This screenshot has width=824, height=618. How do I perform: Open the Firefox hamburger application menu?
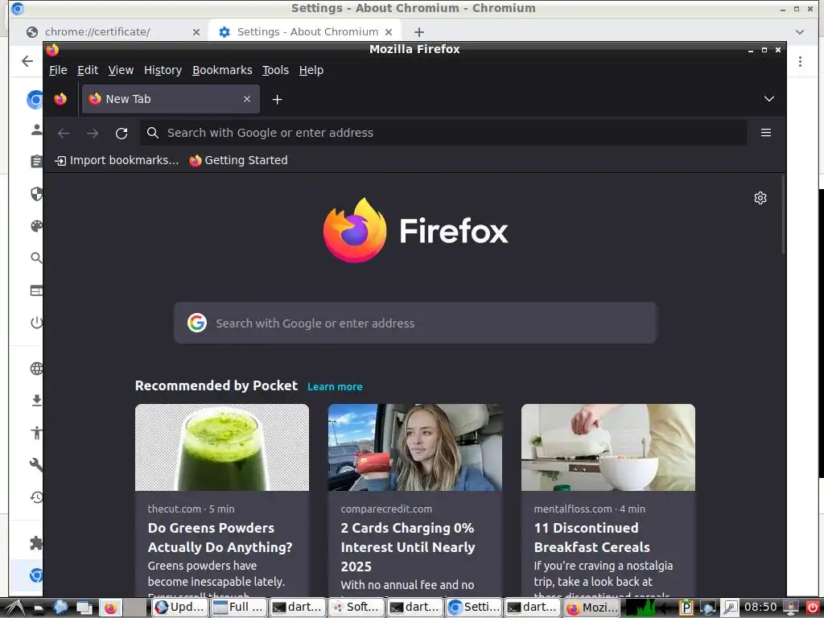pyautogui.click(x=766, y=133)
